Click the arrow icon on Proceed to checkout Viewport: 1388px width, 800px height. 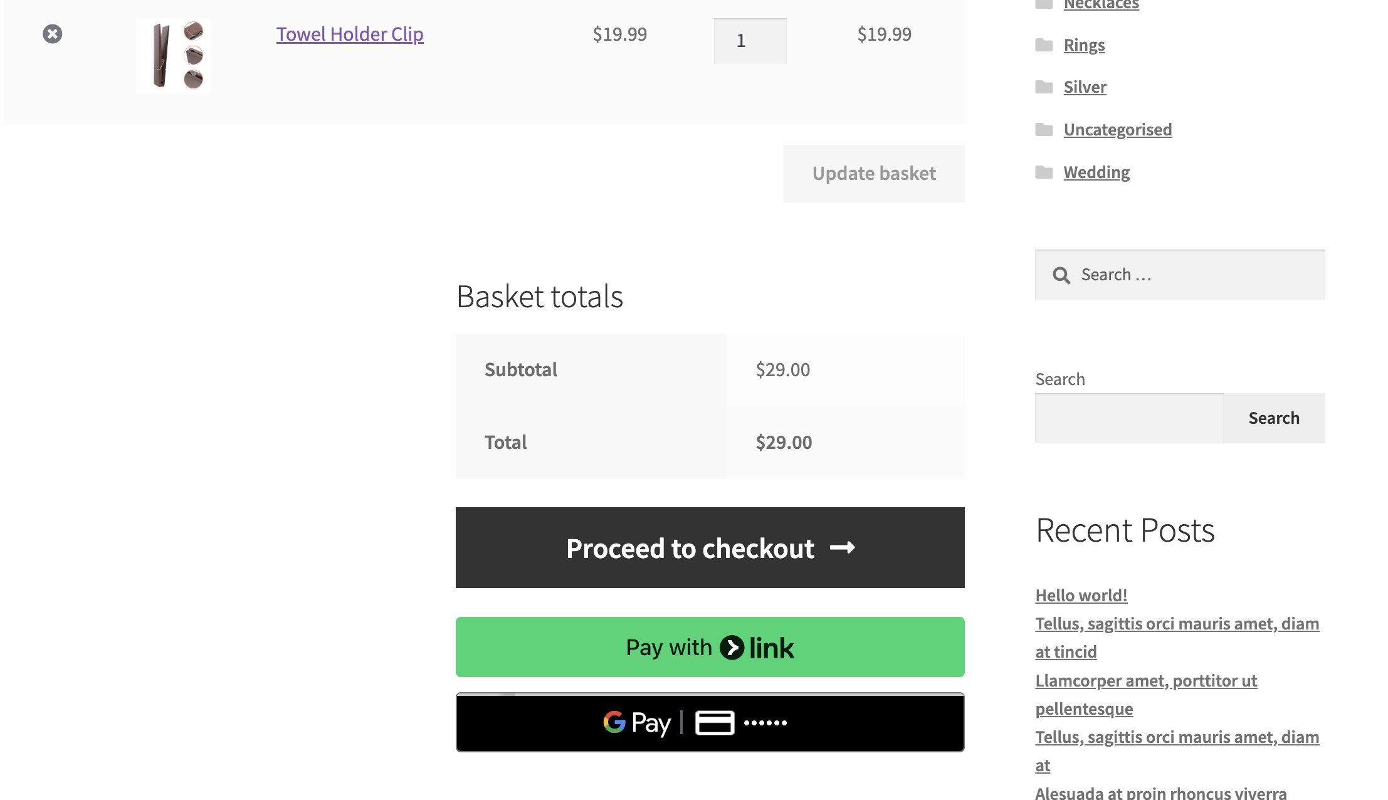[x=842, y=547]
